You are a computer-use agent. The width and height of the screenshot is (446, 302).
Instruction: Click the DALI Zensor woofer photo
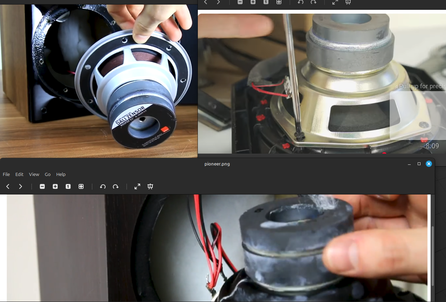(x=99, y=81)
